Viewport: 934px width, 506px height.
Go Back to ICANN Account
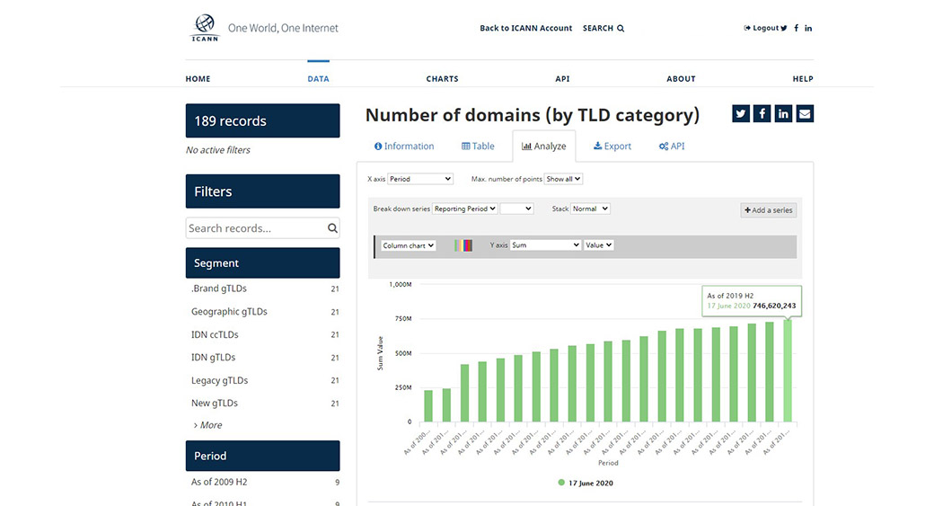(x=525, y=29)
